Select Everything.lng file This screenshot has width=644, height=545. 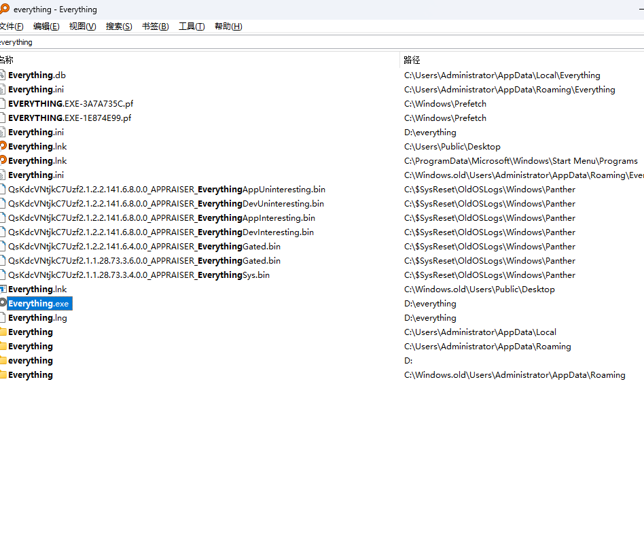coord(37,318)
